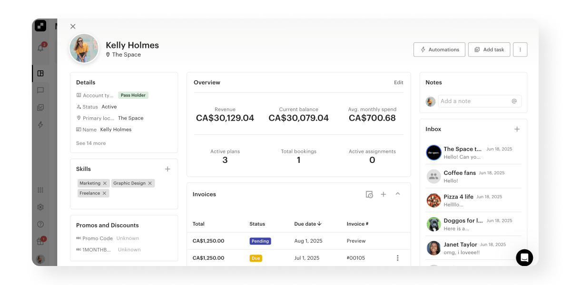
Task: Click inside the 'Add a note' field
Action: click(471, 101)
